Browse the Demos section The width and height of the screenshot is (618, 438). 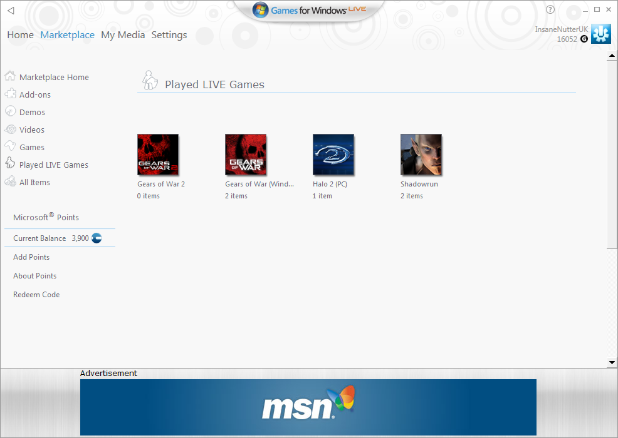pyautogui.click(x=33, y=112)
